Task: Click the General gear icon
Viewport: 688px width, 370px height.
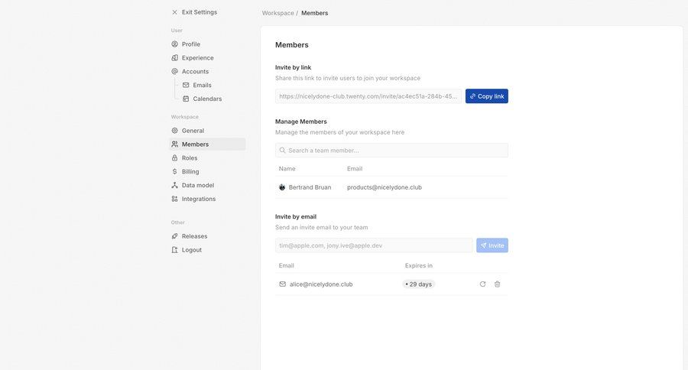Action: [174, 131]
